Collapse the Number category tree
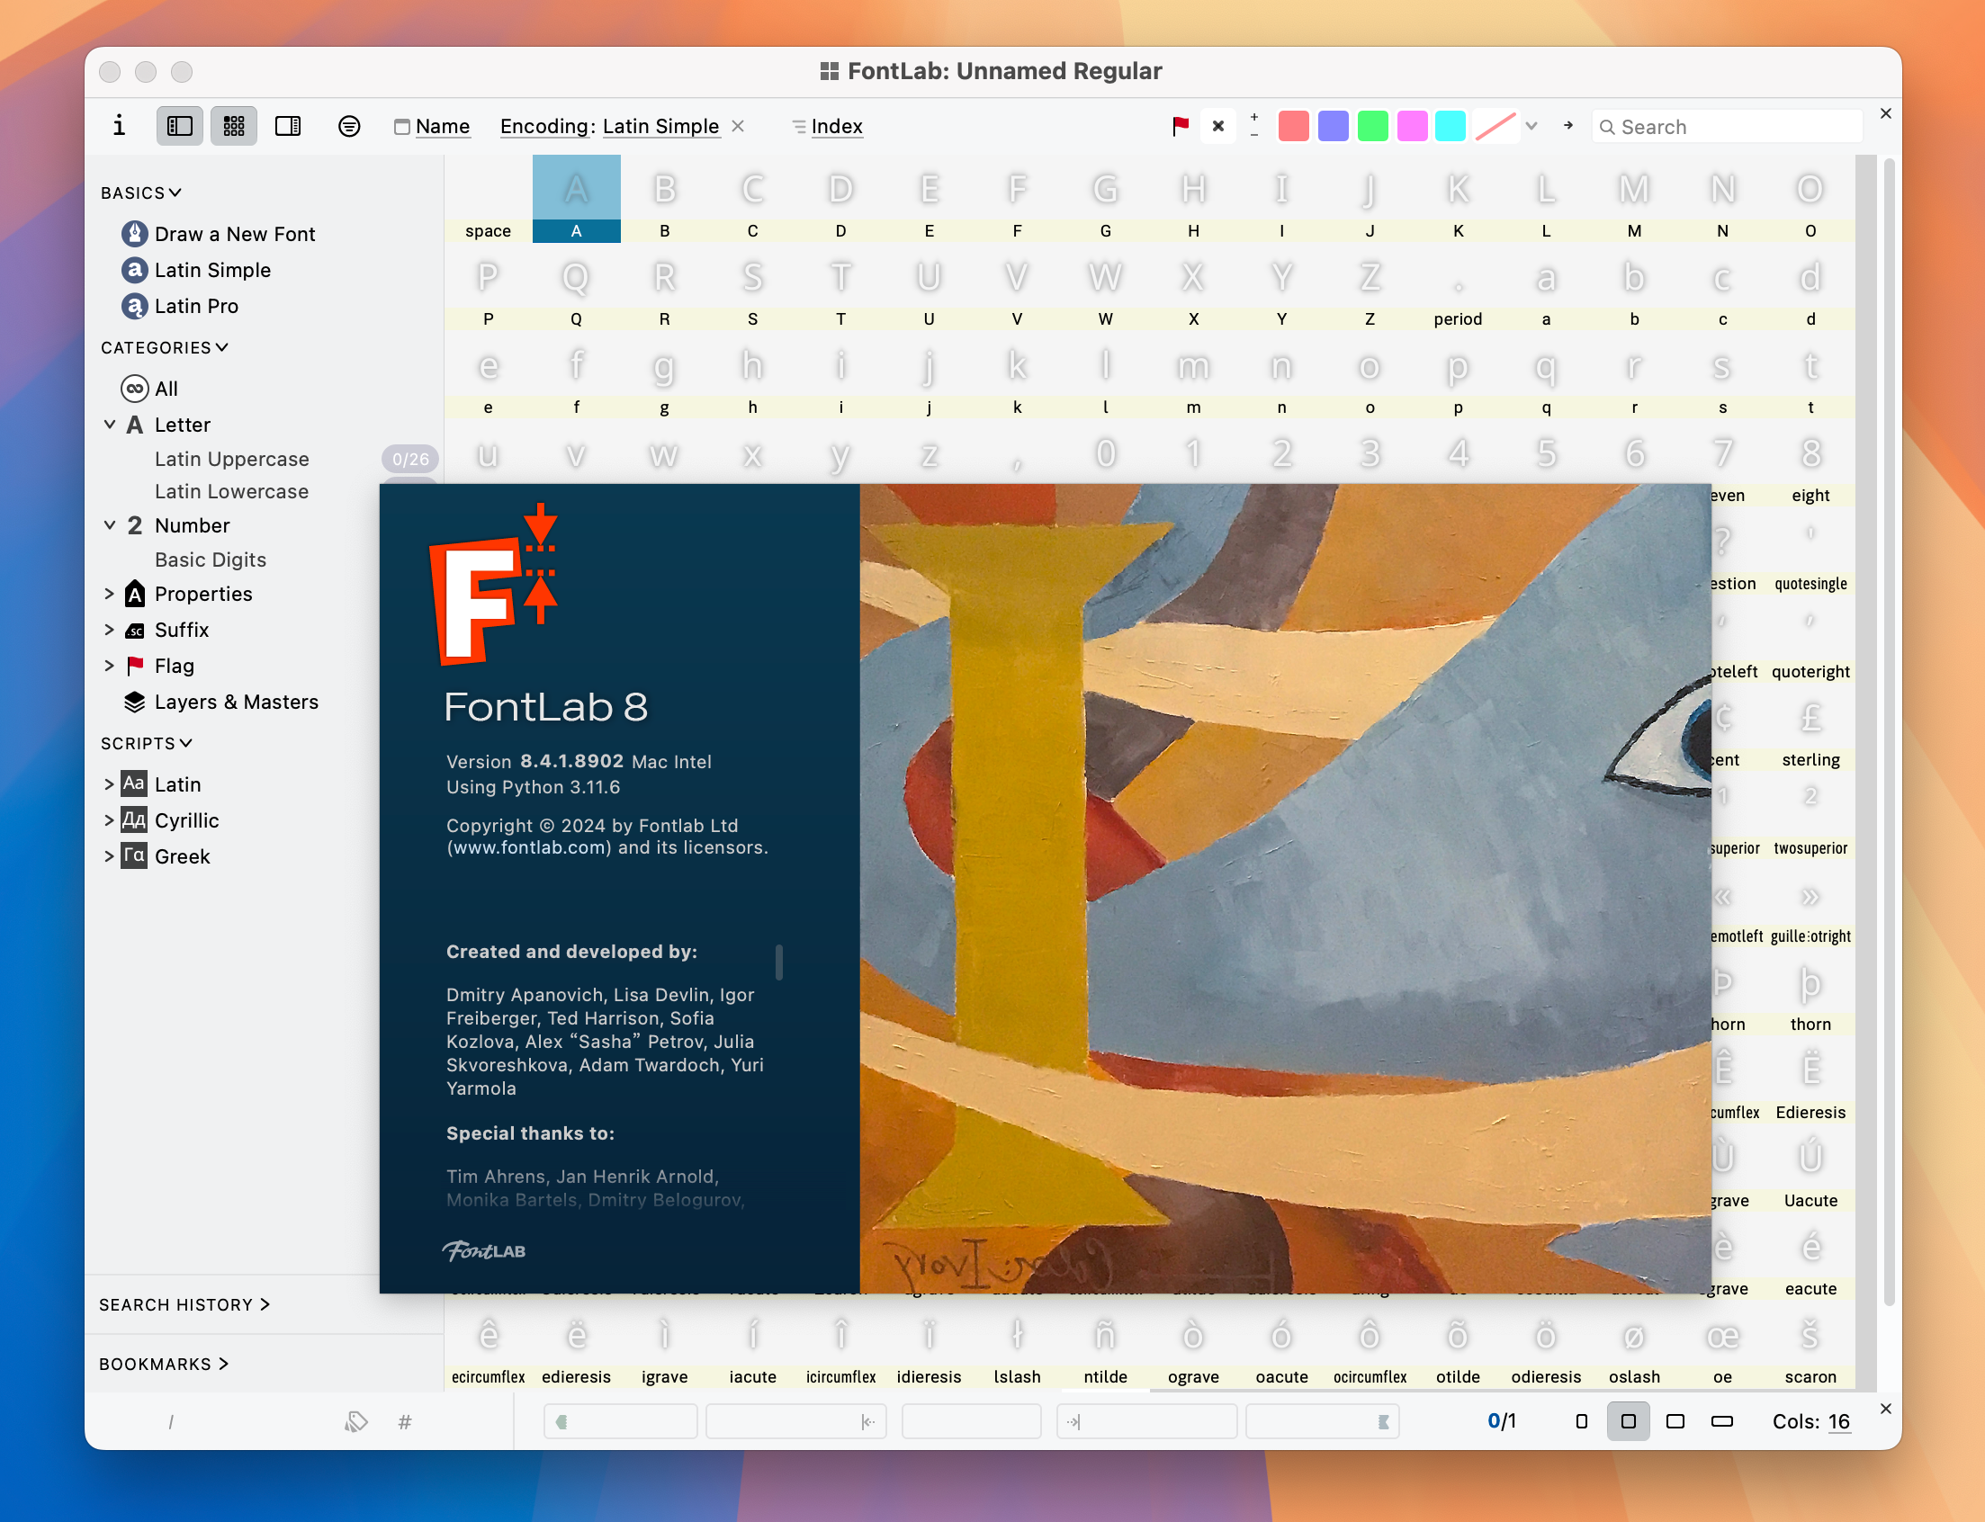The width and height of the screenshot is (1985, 1522). (110, 524)
